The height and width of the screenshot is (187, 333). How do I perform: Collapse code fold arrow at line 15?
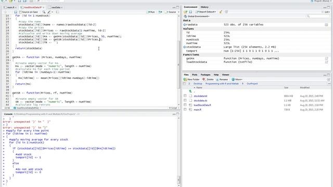(10, 19)
